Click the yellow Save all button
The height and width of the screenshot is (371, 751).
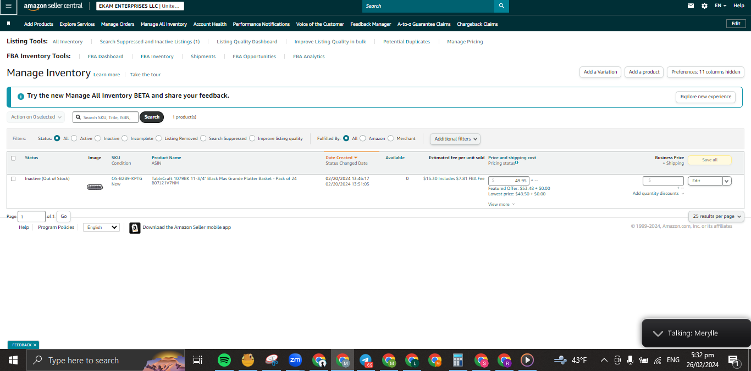click(x=710, y=160)
